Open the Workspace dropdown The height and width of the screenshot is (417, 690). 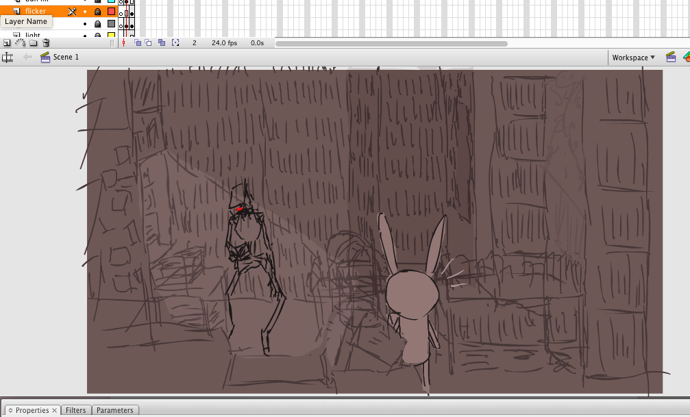click(633, 58)
